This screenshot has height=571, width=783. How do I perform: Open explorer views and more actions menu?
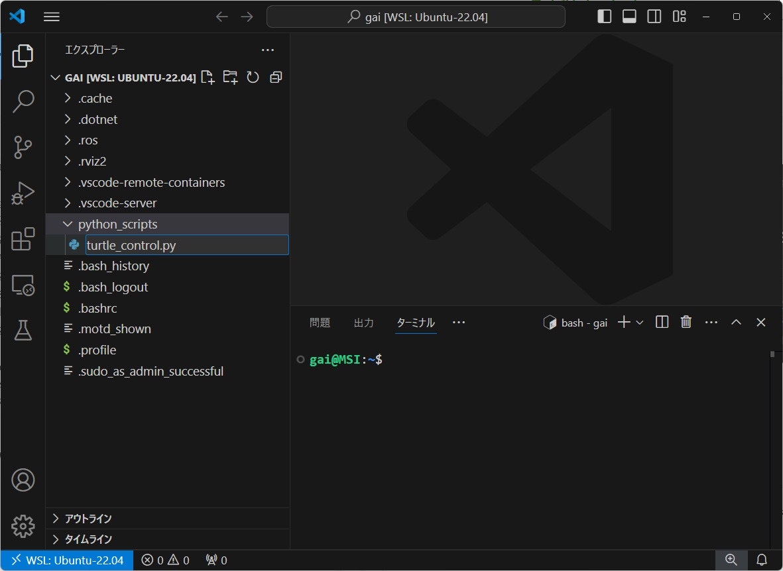coord(268,50)
